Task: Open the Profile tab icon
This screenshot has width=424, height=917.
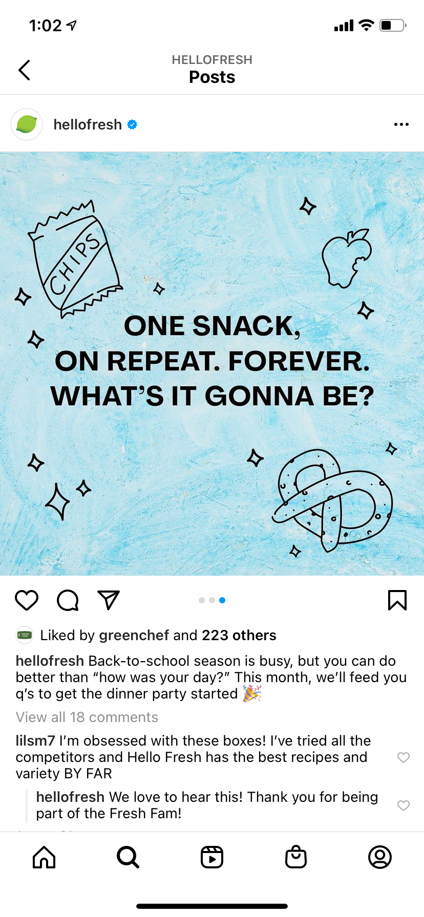Action: point(380,857)
